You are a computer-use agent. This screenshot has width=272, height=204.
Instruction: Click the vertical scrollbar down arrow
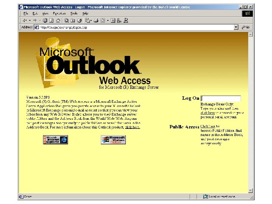click(250, 191)
